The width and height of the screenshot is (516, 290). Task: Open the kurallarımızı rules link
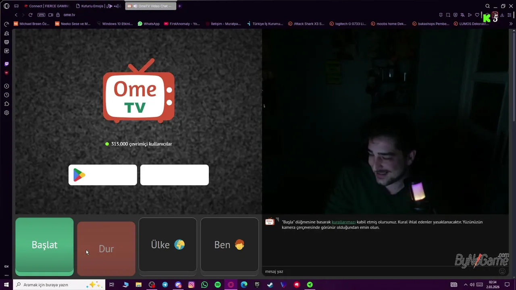pyautogui.click(x=343, y=222)
